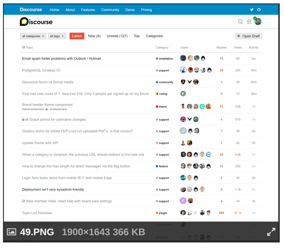Click first avatar in PostgreSQL runaway IO row
This screenshot has width=284, height=248.
[183, 70]
